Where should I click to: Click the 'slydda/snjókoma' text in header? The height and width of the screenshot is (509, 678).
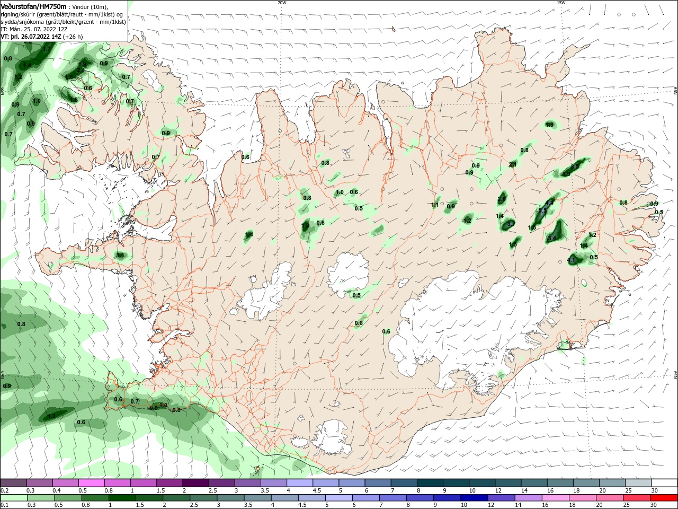[21, 22]
